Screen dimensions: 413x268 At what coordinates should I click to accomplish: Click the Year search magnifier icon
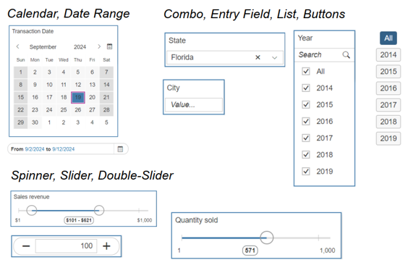(x=346, y=55)
